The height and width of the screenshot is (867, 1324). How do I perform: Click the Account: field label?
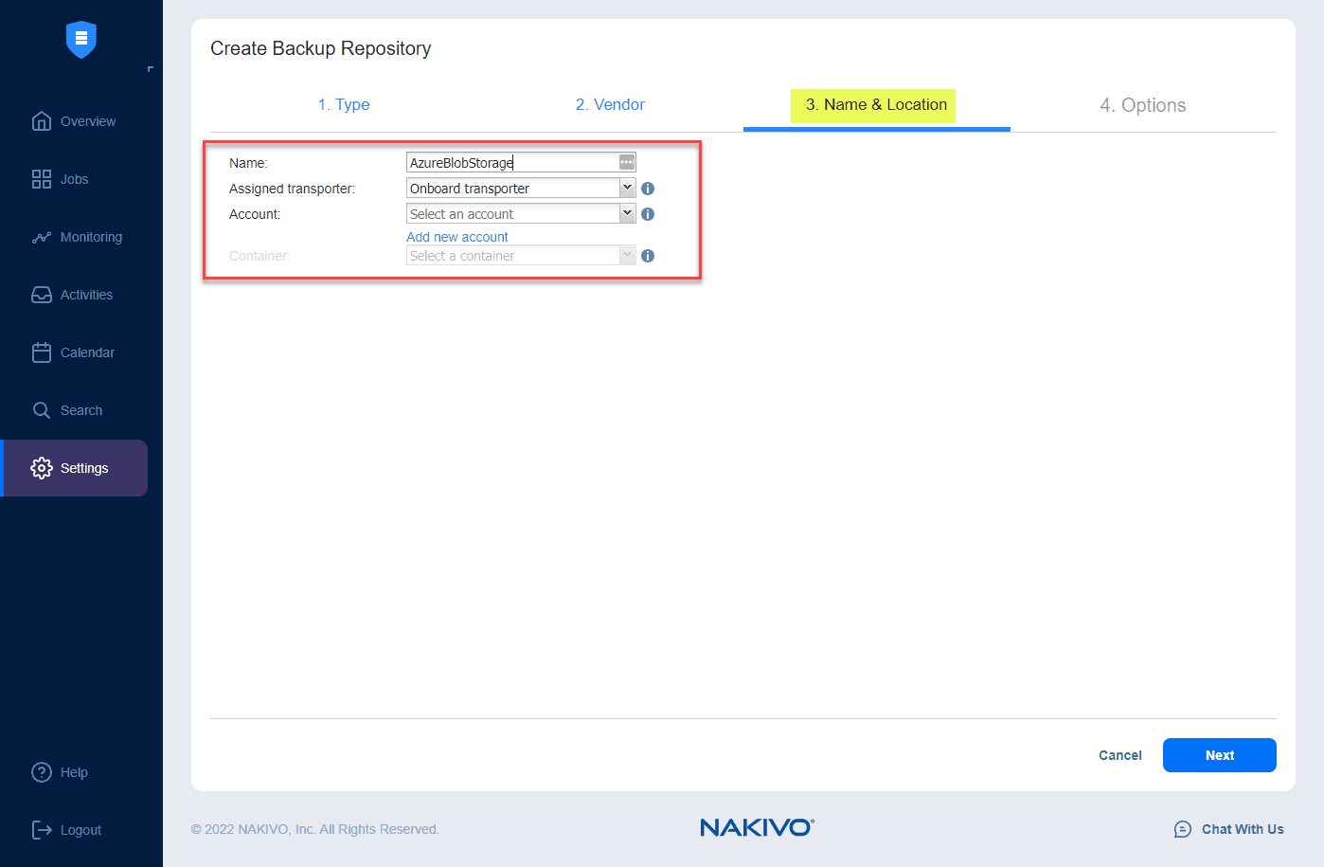coord(255,214)
